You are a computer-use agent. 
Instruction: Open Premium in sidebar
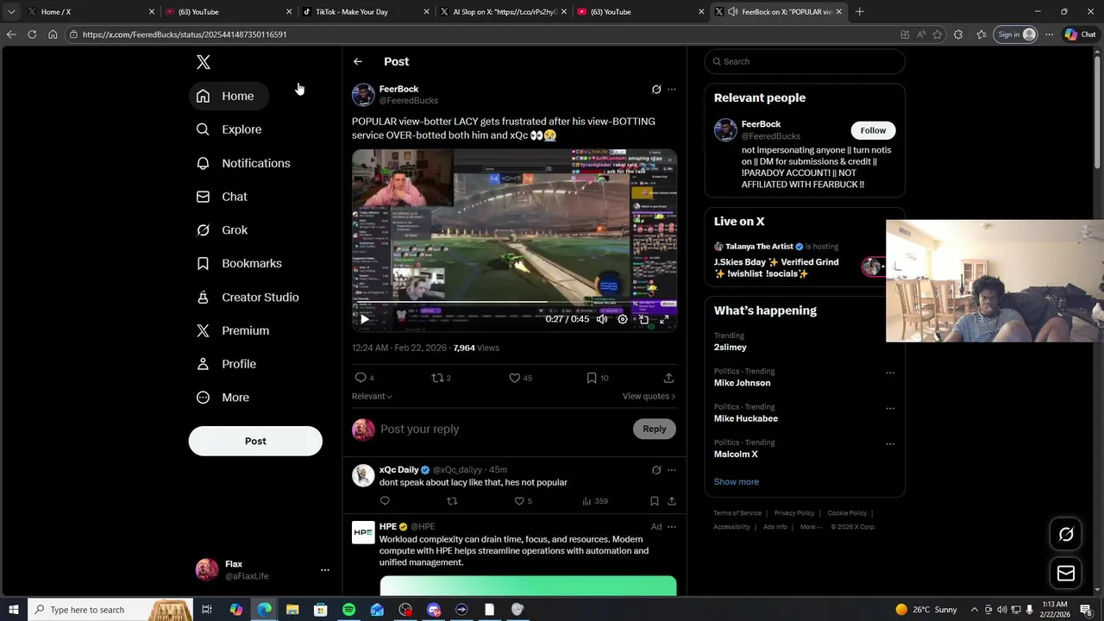coord(233,330)
